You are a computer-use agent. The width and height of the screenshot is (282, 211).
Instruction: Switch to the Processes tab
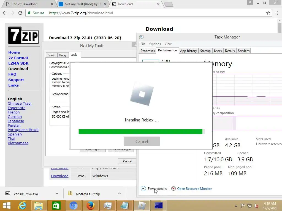pyautogui.click(x=148, y=51)
